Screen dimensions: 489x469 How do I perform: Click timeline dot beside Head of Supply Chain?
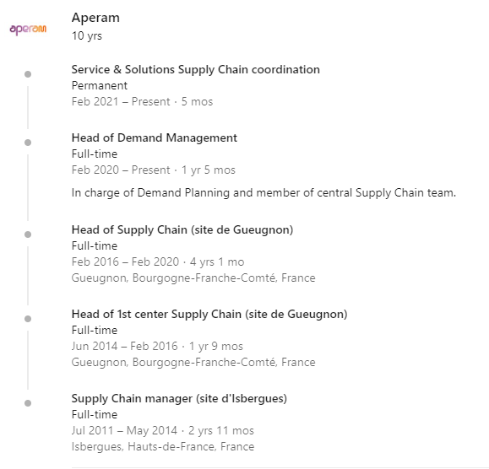click(x=28, y=234)
